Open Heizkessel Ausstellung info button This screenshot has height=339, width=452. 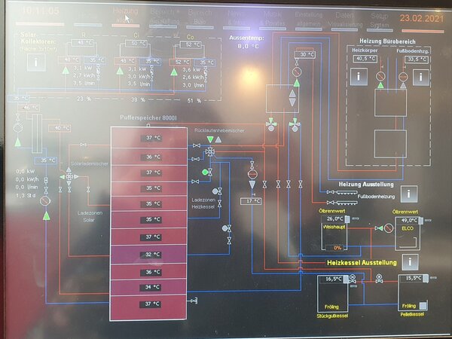pos(409,263)
